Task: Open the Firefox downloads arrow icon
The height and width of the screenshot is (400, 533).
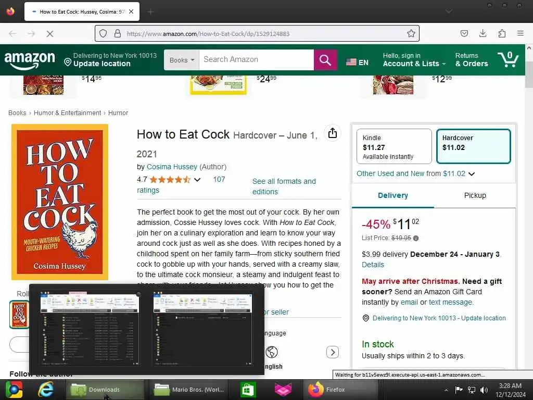Action: (x=483, y=33)
